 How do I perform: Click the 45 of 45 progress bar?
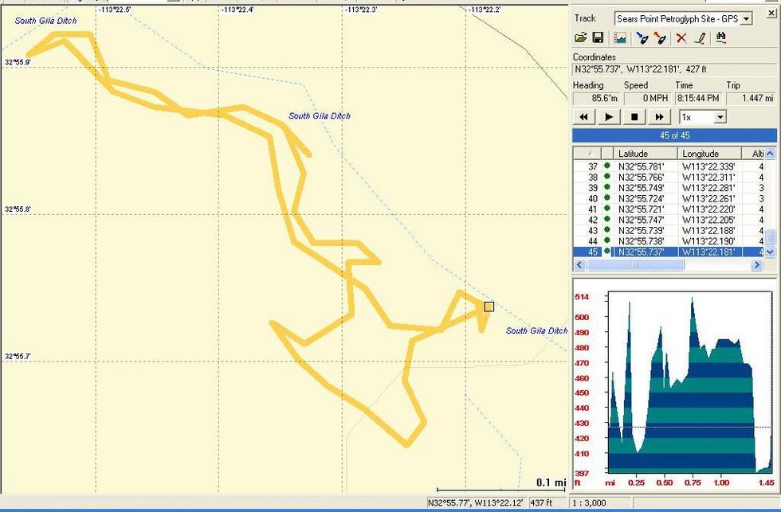(x=674, y=135)
